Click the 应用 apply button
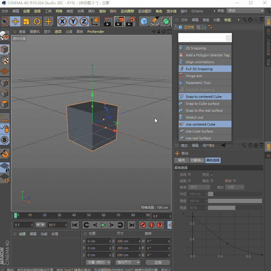 pyautogui.click(x=158, y=263)
